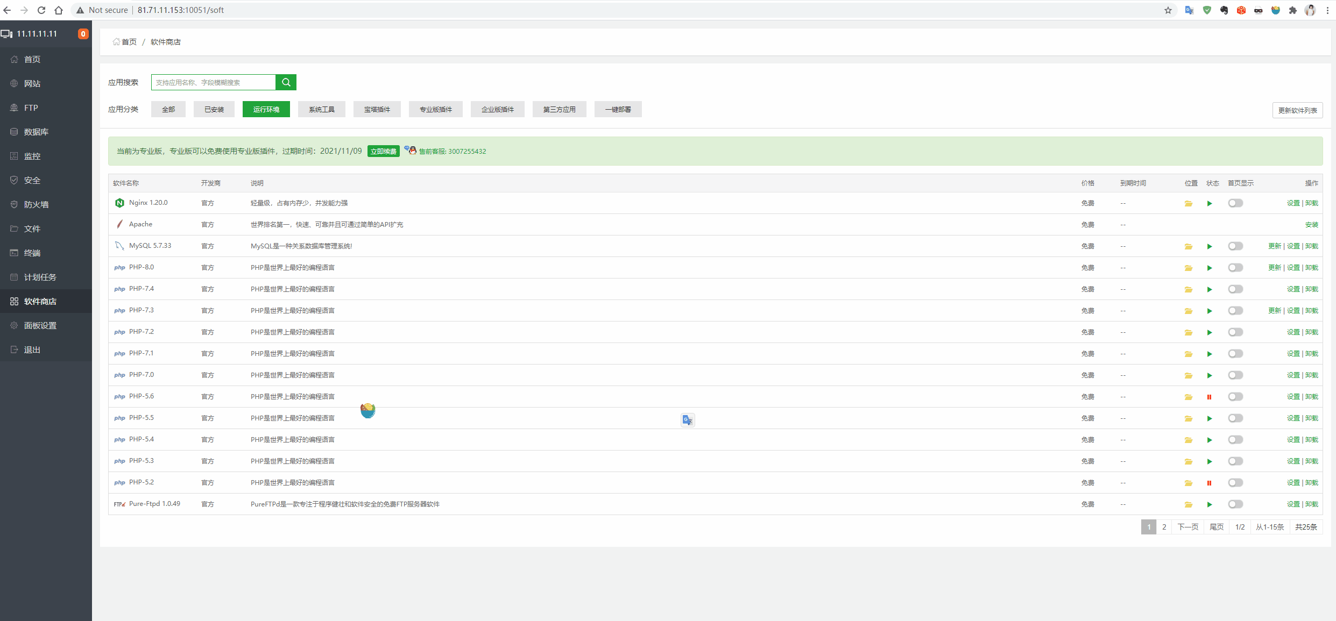
Task: Open 数据库 in the sidebar
Action: click(46, 132)
